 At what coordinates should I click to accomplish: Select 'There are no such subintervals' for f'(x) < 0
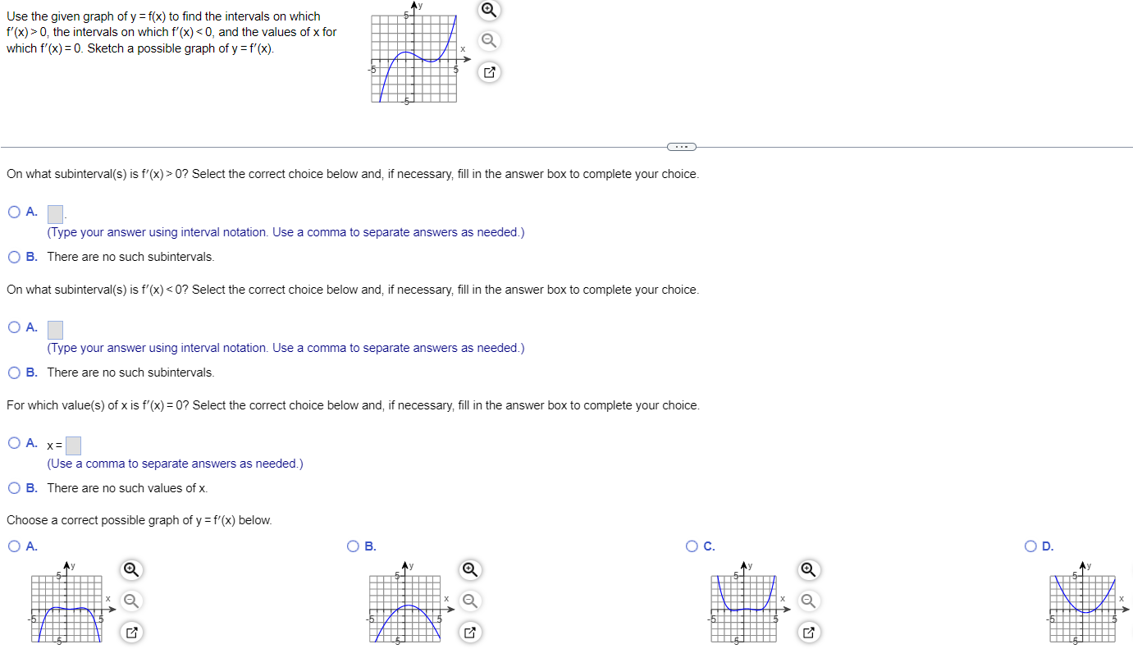point(13,372)
